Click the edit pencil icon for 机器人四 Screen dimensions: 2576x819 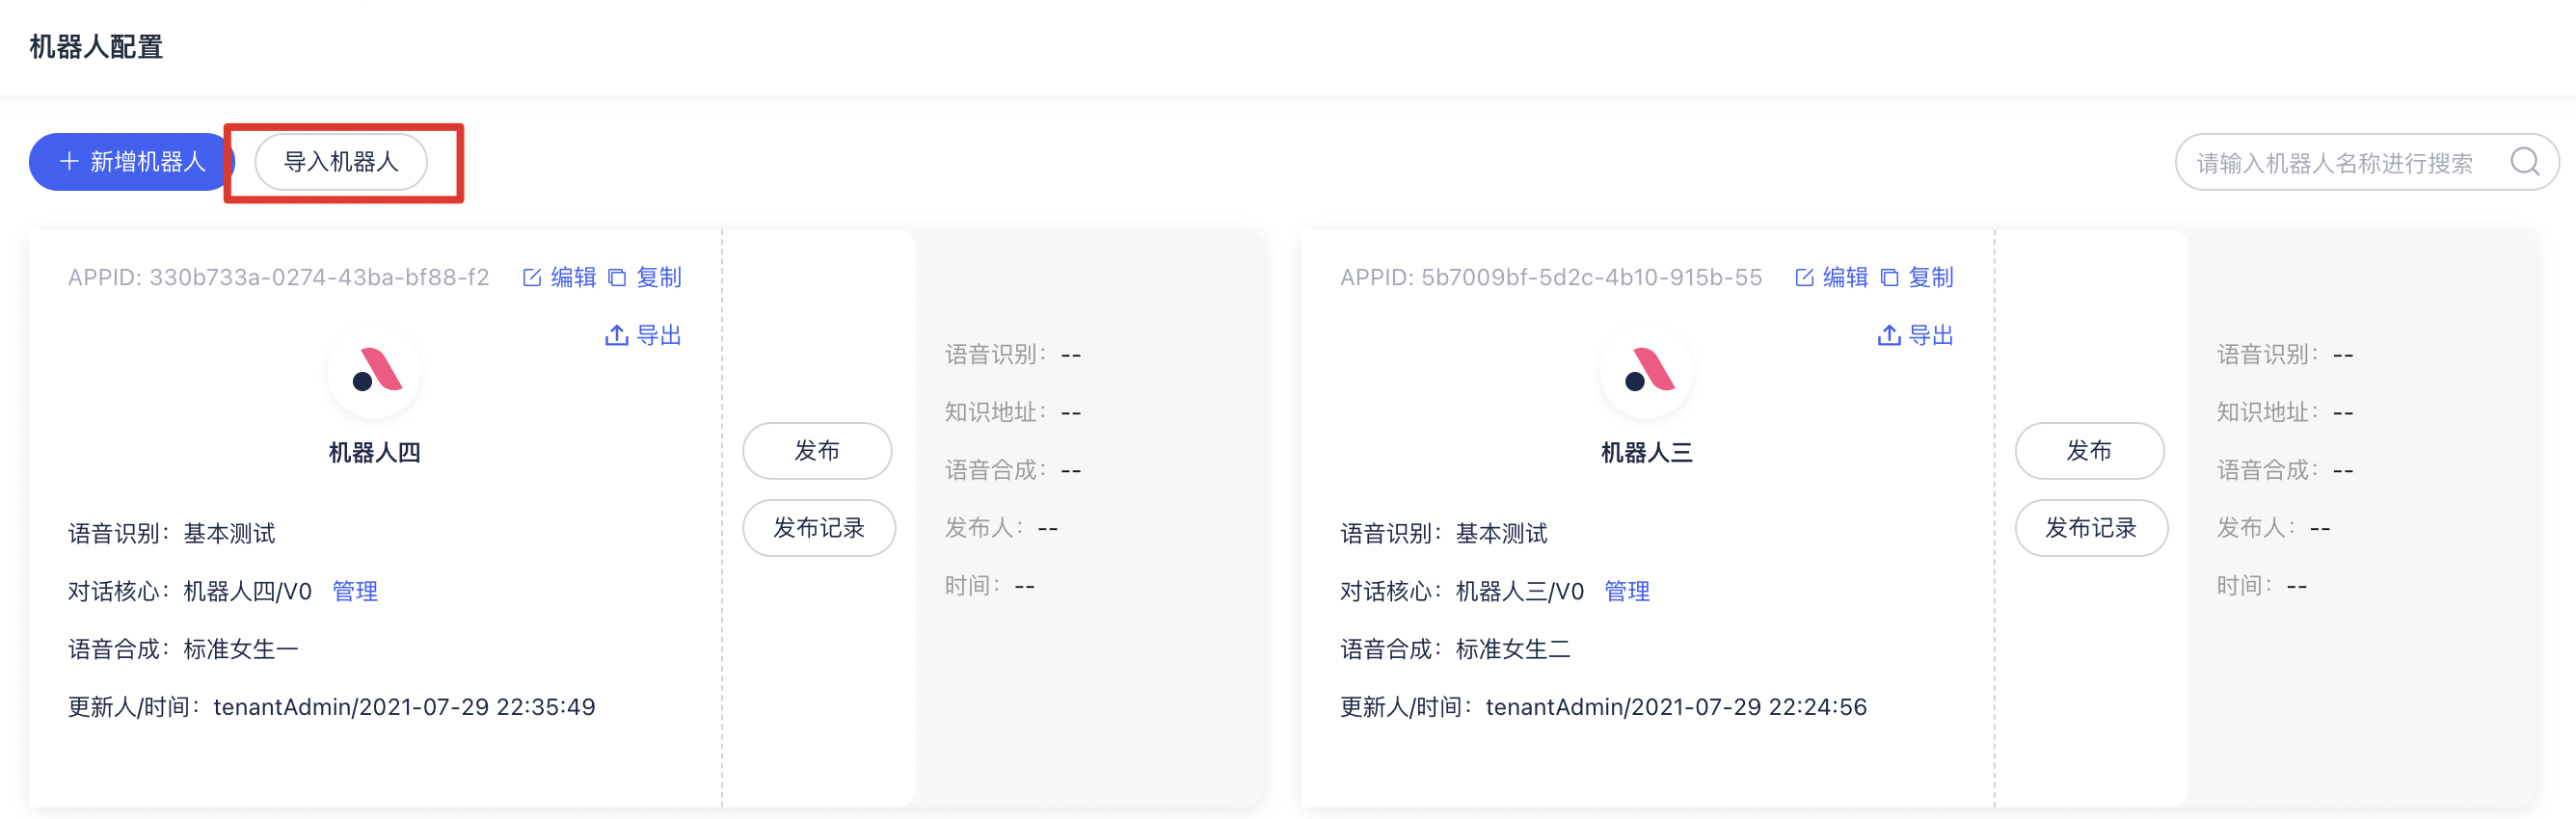point(532,278)
